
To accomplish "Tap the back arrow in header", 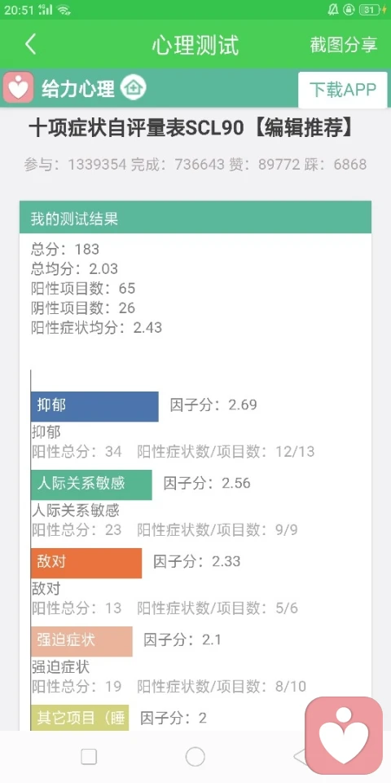I will click(30, 44).
